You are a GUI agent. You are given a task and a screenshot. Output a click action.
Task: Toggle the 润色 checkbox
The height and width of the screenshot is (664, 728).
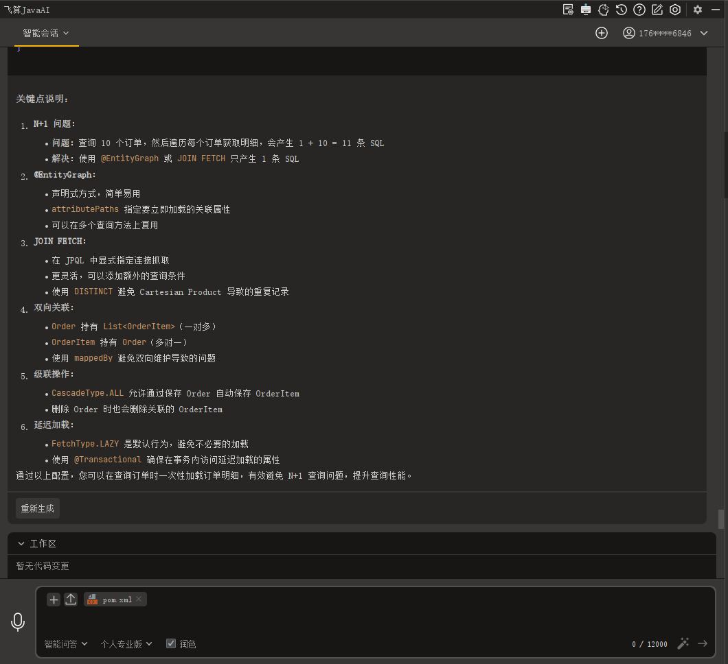[x=171, y=643]
